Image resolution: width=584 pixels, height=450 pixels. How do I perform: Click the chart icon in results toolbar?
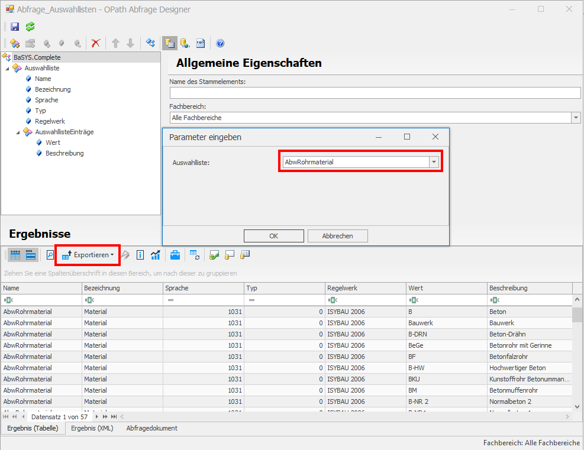pos(156,255)
